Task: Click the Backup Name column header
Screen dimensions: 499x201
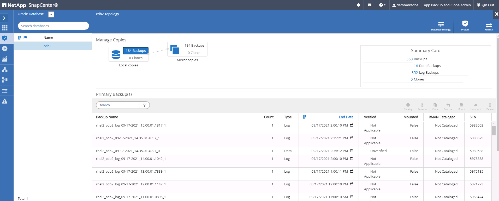Action: tap(107, 117)
